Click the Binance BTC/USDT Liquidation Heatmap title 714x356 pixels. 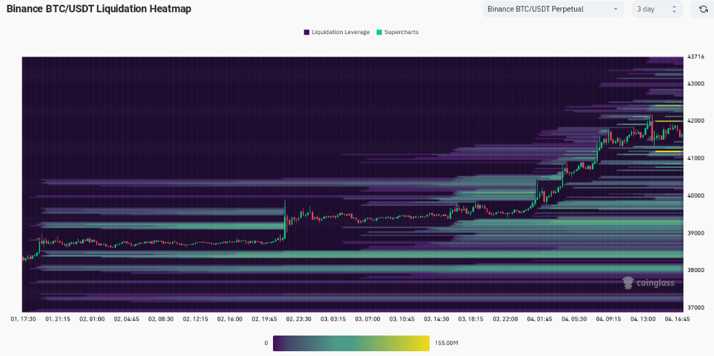99,9
